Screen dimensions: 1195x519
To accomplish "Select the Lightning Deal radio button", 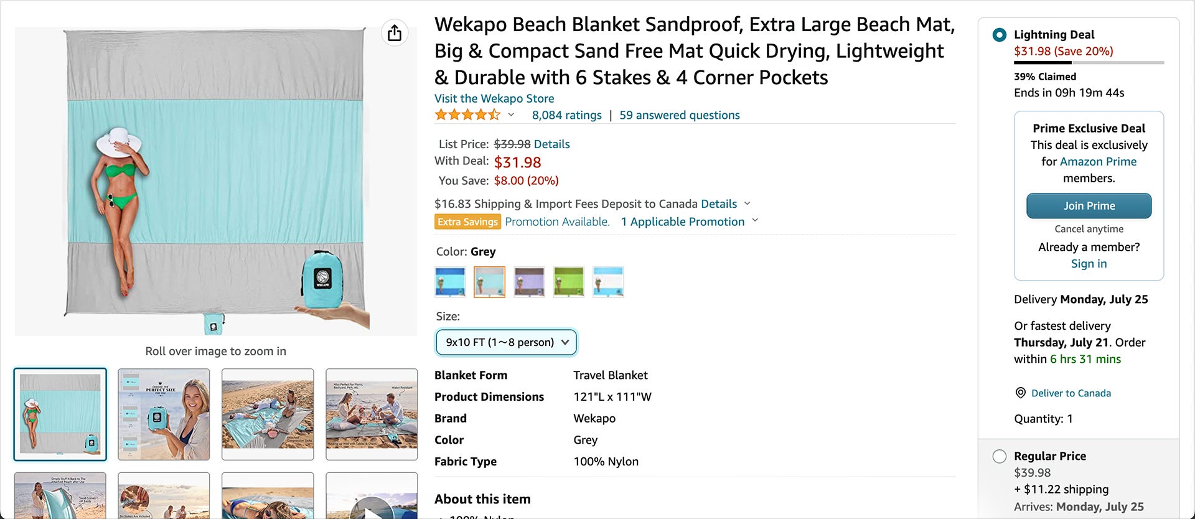I will click(x=1001, y=35).
